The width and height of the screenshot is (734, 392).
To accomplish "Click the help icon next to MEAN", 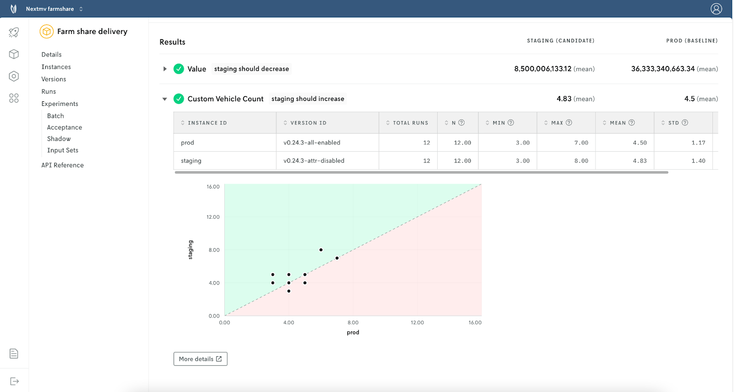I will click(632, 122).
